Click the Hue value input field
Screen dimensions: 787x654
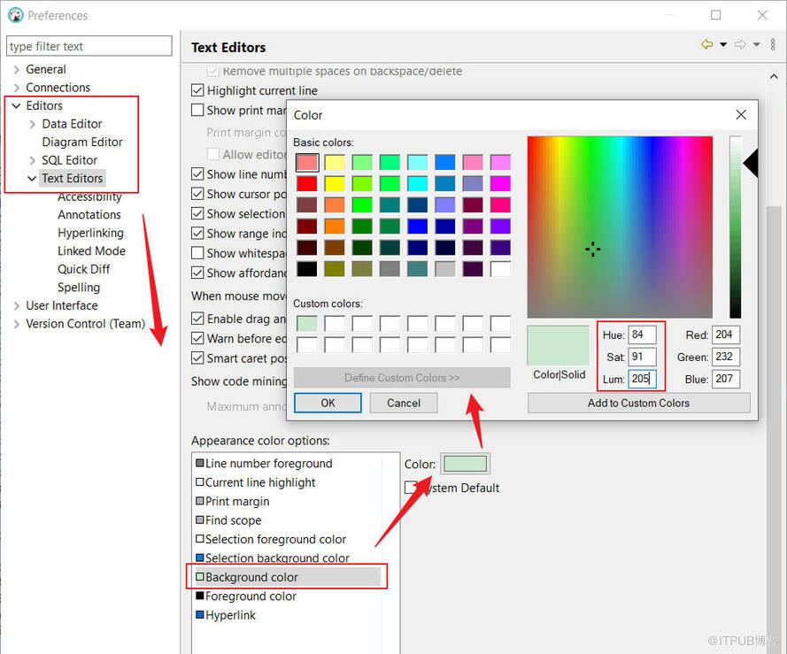click(x=642, y=335)
